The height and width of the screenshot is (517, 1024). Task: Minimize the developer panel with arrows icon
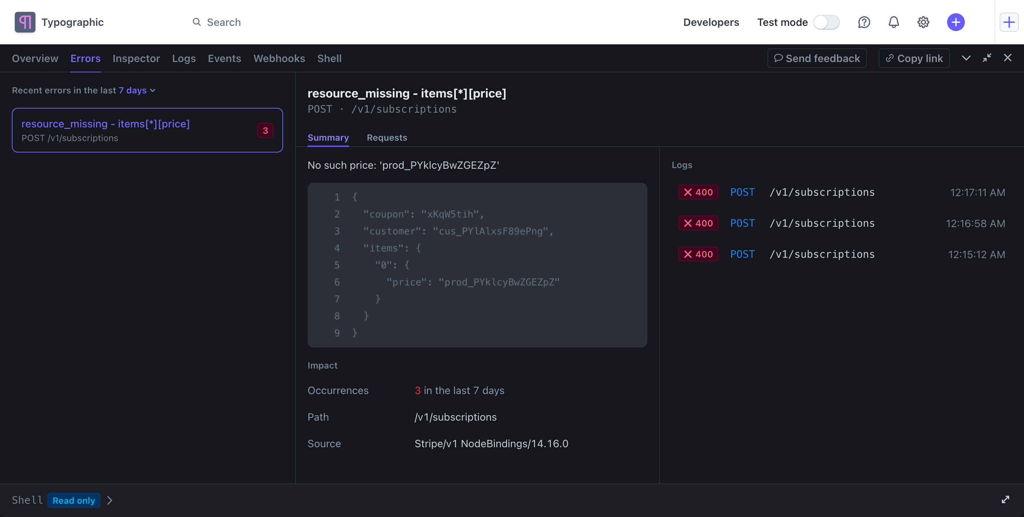(987, 58)
